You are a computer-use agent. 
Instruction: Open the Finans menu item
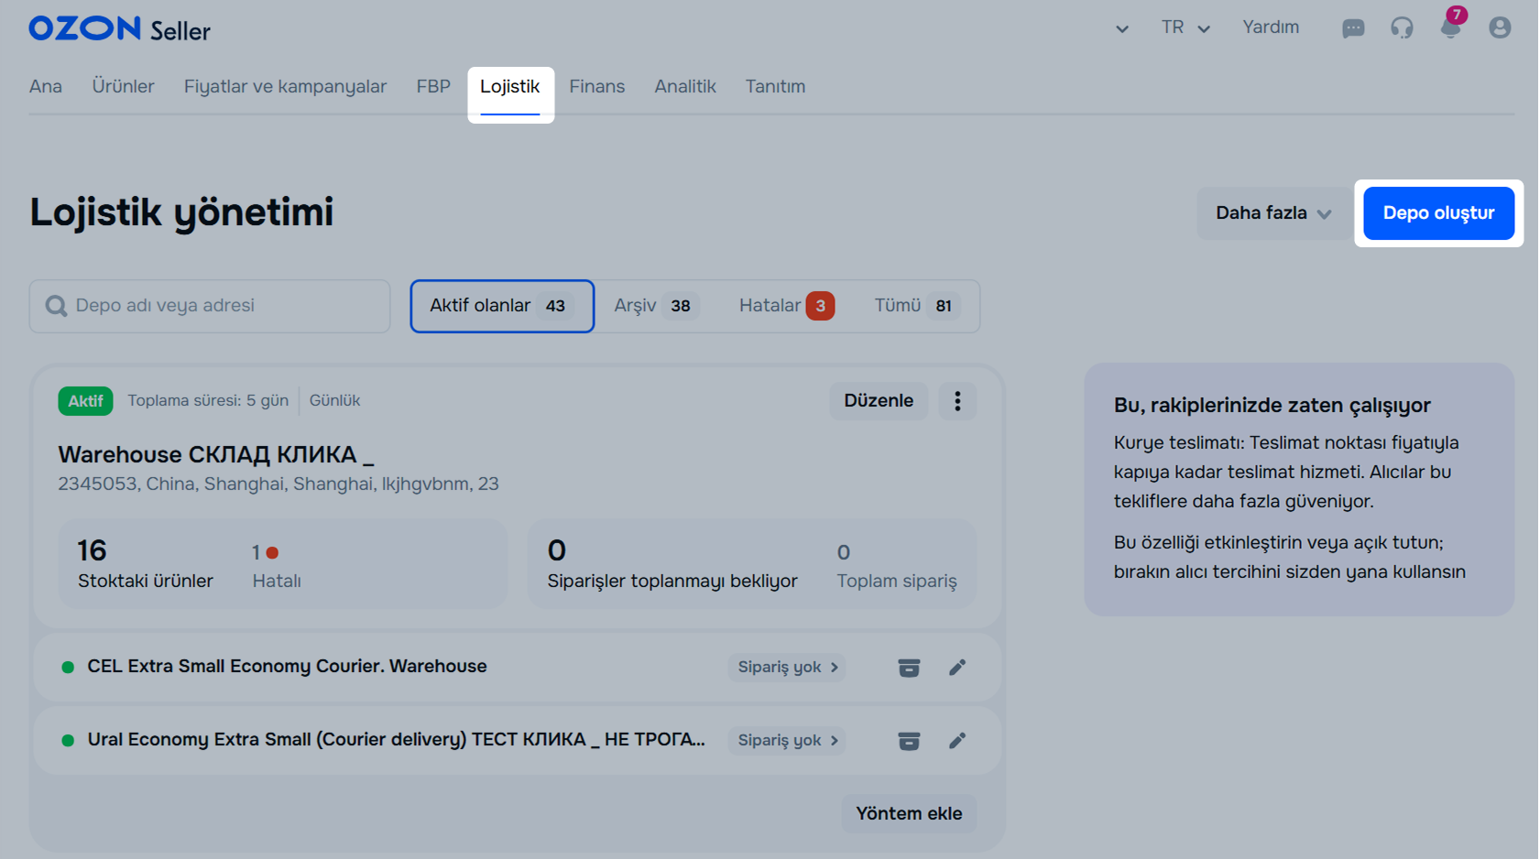coord(596,87)
